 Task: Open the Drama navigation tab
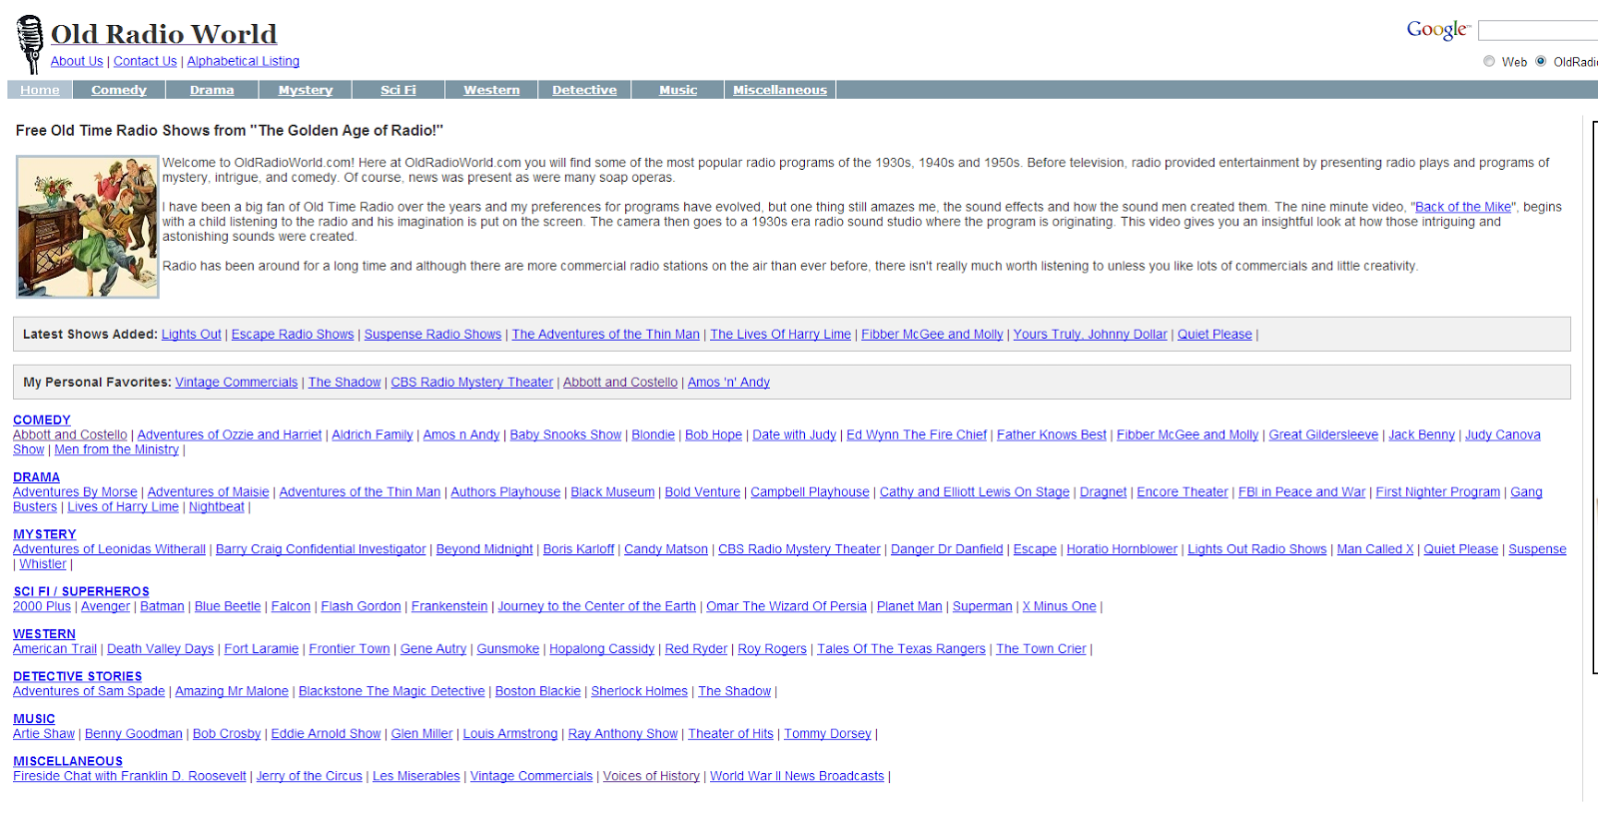[x=212, y=90]
